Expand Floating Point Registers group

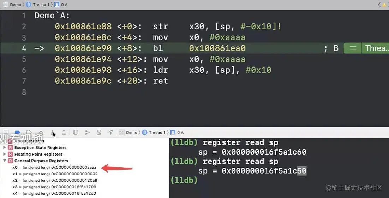click(x=5, y=154)
